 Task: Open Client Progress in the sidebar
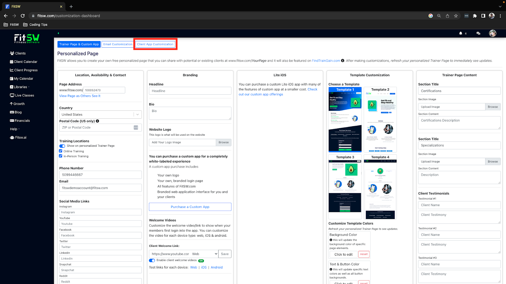coord(24,70)
